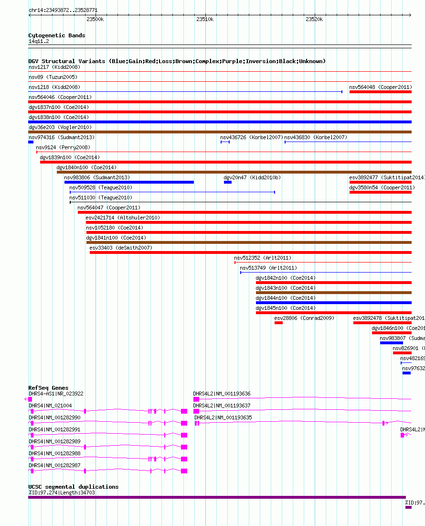This screenshot has width=425, height=526.
Task: Select the nsv513749 (Arlt2011) label
Action: 268,268
